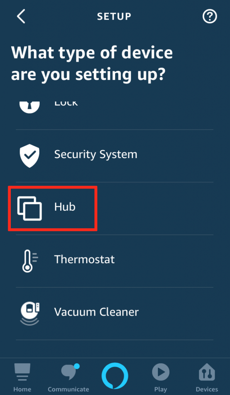Switch to the Home tab

(22, 377)
